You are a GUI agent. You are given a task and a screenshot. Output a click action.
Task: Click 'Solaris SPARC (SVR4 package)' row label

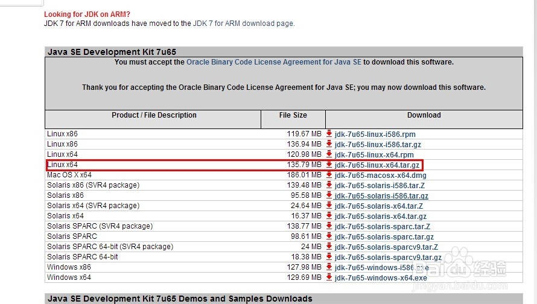coord(100,226)
